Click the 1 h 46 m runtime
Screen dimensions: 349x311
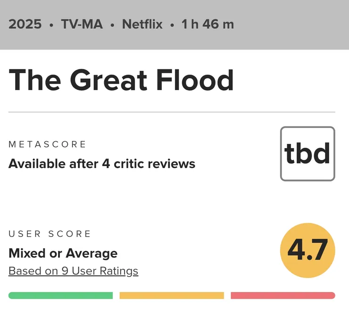click(x=208, y=24)
